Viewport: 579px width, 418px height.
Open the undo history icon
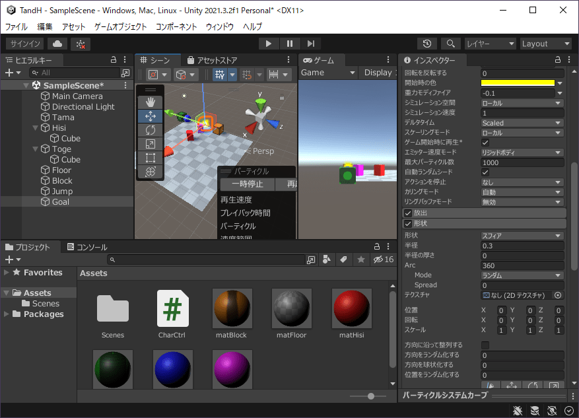coord(427,44)
